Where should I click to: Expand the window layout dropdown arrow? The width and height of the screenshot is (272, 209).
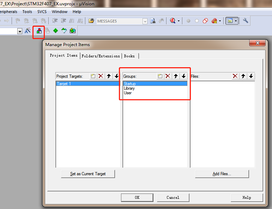coord(236,21)
